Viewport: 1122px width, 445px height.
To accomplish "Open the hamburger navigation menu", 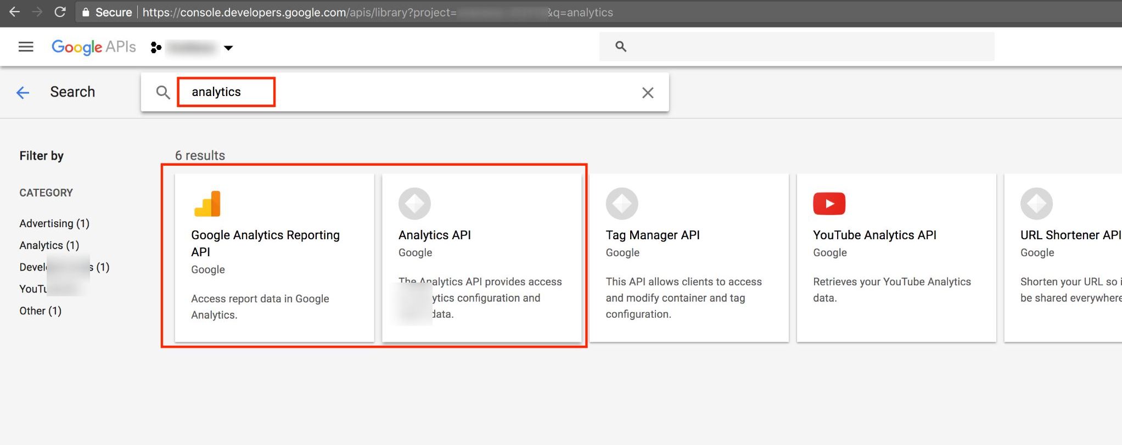I will pyautogui.click(x=26, y=47).
